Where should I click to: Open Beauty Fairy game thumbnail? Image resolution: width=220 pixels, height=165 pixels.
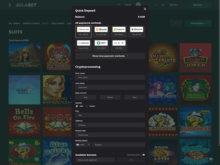163,90
